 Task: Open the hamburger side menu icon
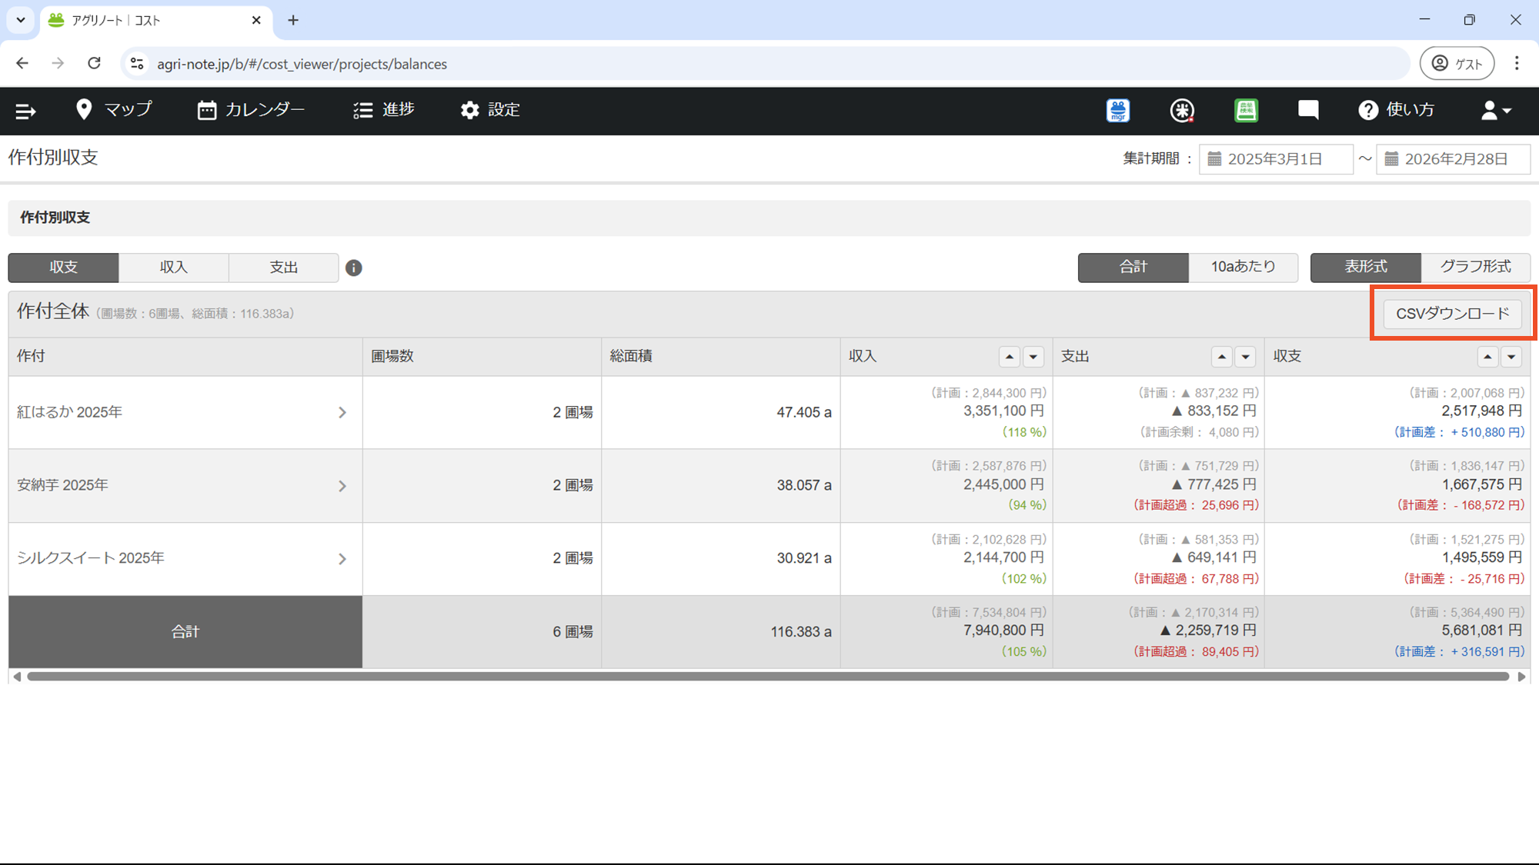coord(25,111)
